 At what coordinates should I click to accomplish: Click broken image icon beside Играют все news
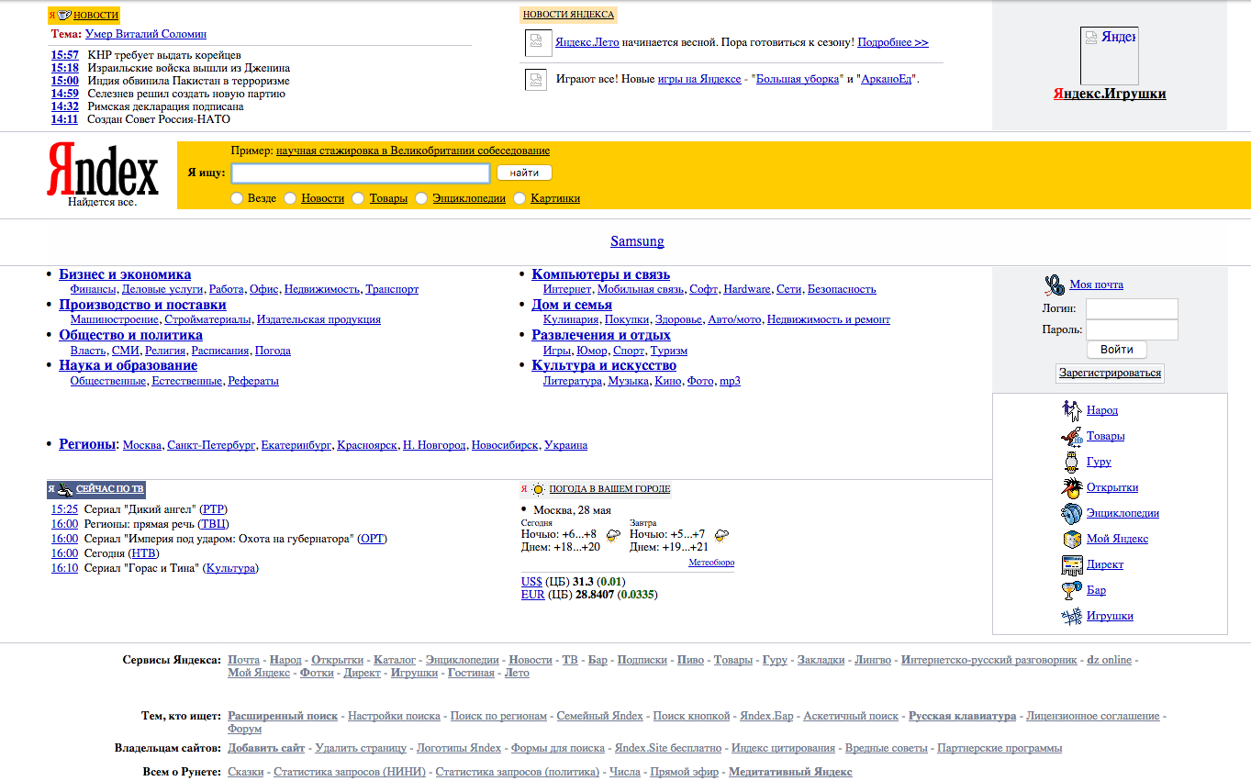point(537,79)
